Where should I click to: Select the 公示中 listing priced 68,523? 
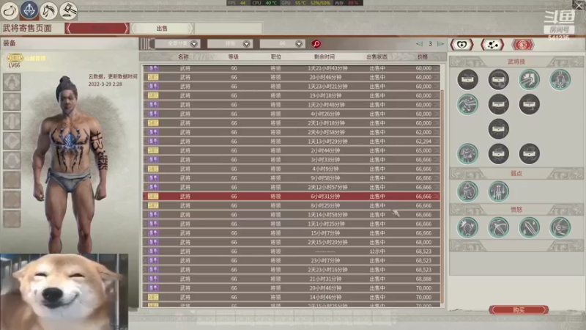pyautogui.click(x=291, y=252)
